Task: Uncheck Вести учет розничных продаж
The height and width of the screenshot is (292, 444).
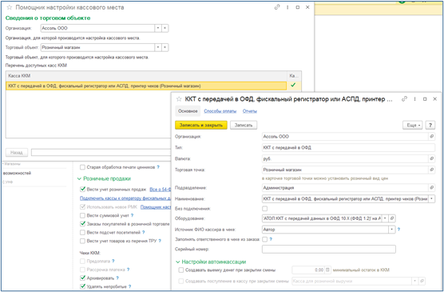Action: click(x=82, y=189)
